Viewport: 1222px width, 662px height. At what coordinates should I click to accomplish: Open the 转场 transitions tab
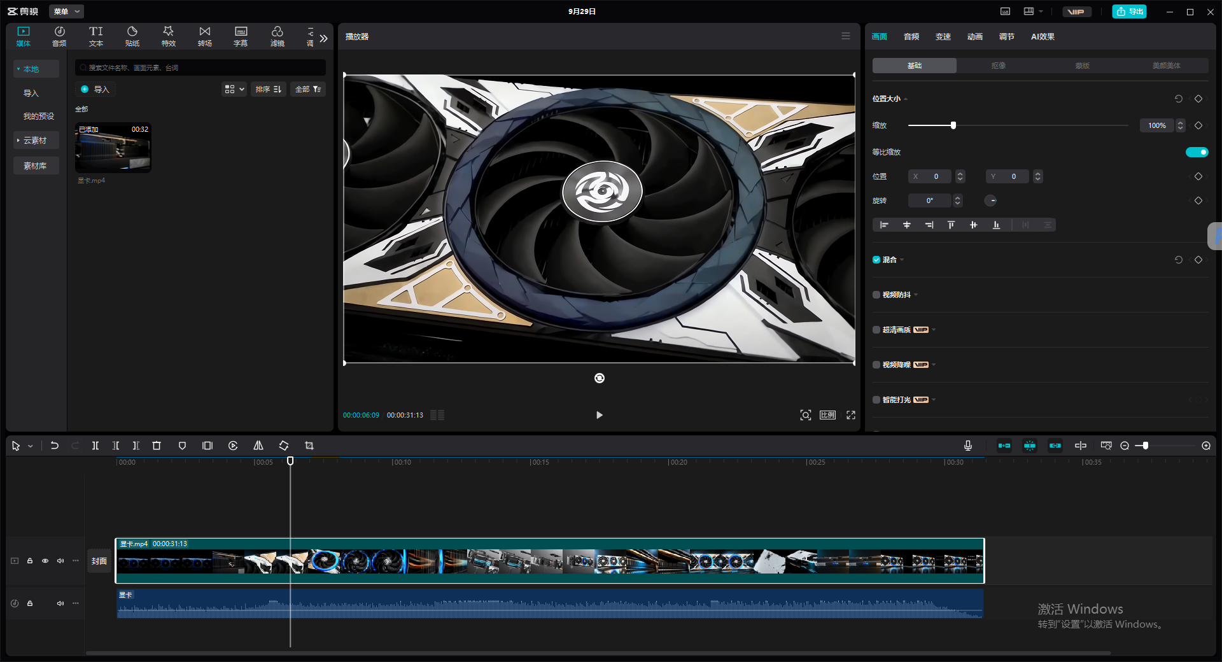coord(205,36)
